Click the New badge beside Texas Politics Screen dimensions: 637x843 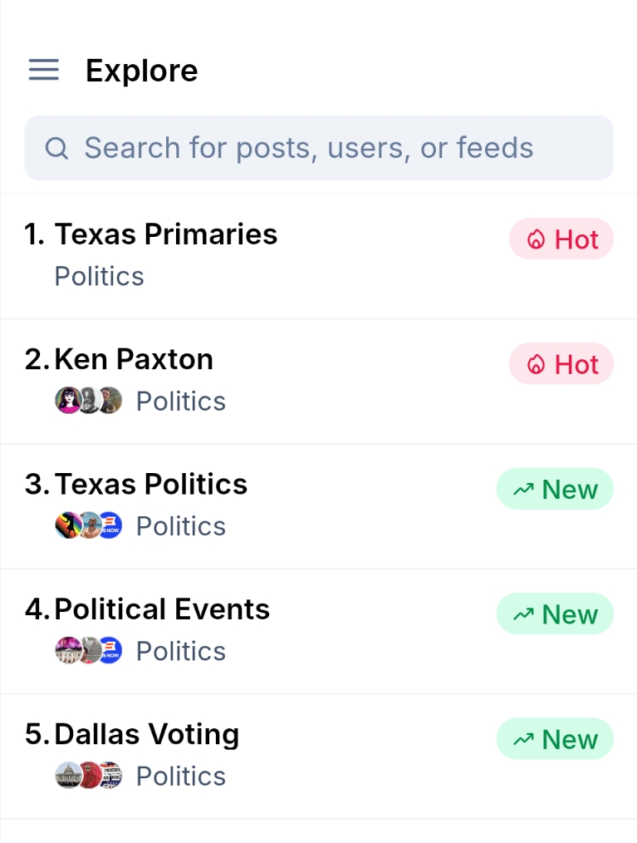tap(555, 489)
